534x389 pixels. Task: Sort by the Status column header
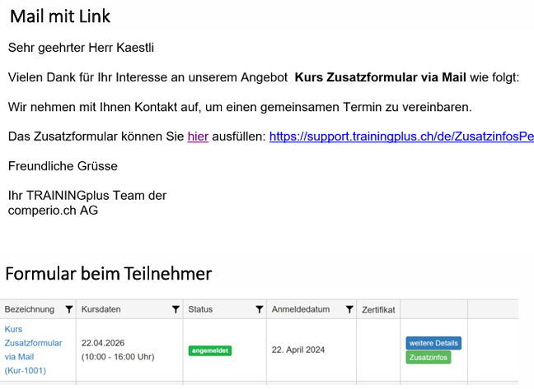click(200, 309)
